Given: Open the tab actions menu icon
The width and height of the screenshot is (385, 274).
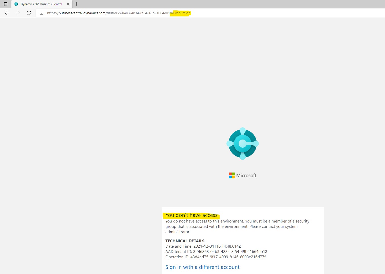Looking at the screenshot, I should (6, 4).
